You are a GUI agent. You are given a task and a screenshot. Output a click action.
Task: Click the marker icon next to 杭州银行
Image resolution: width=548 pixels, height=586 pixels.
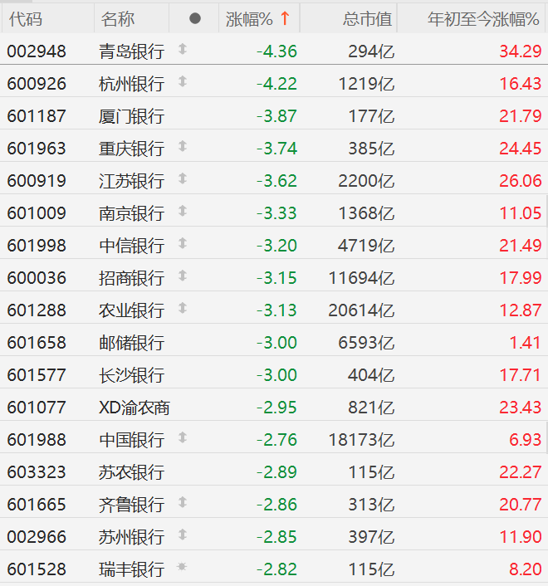tap(183, 81)
